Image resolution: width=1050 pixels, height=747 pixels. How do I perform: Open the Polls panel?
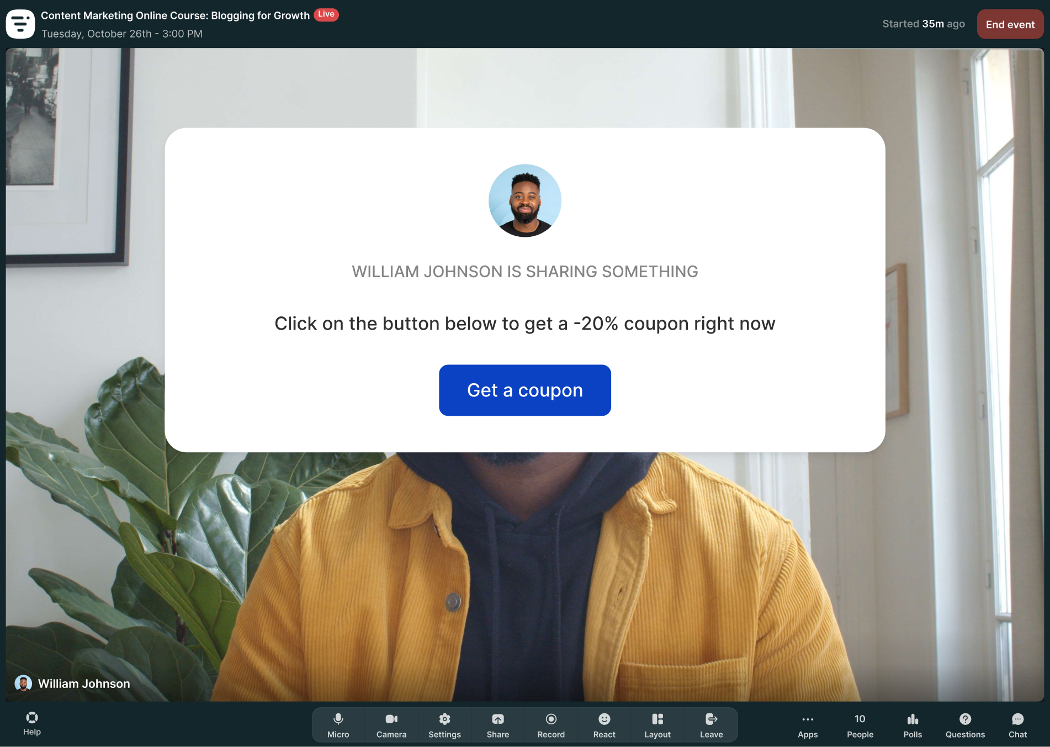[913, 725]
